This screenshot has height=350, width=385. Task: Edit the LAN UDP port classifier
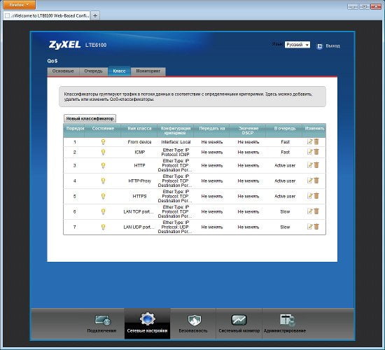[x=309, y=227]
